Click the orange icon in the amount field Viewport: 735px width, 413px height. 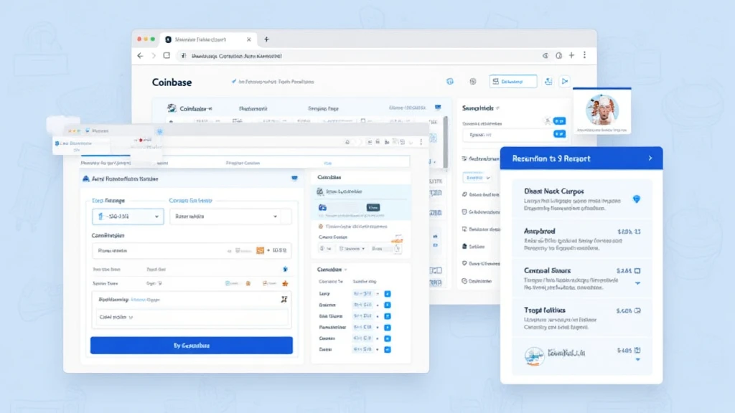click(260, 251)
